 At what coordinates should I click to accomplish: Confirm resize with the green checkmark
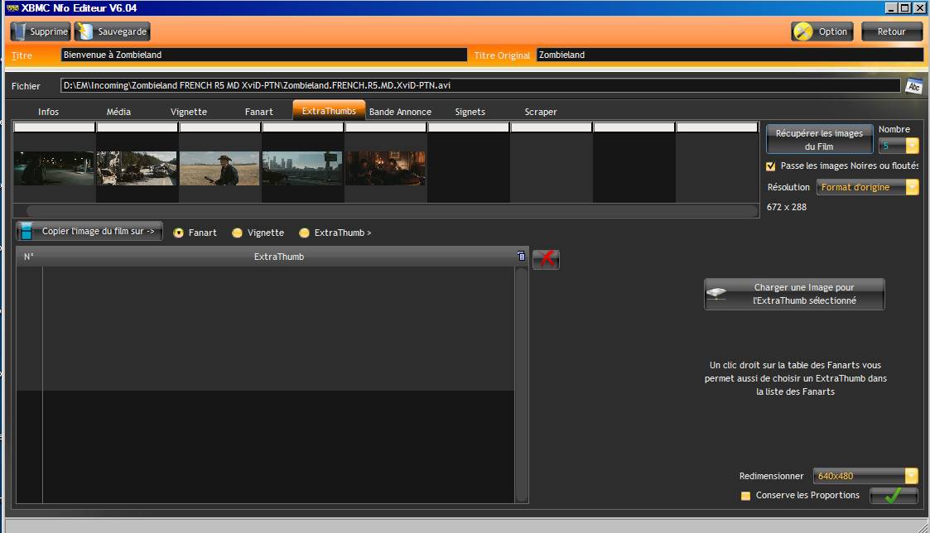click(894, 496)
